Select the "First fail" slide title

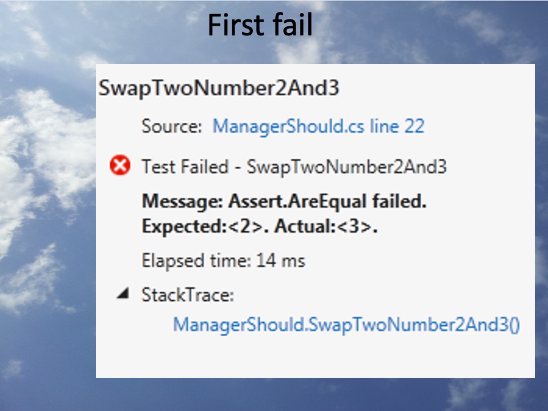pos(260,25)
